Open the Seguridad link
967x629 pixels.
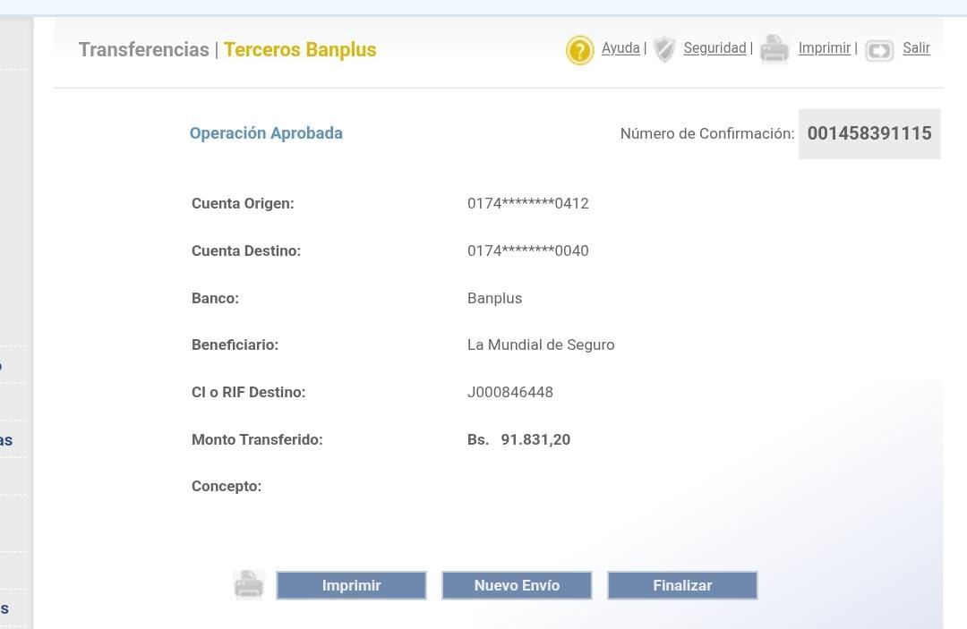[715, 48]
